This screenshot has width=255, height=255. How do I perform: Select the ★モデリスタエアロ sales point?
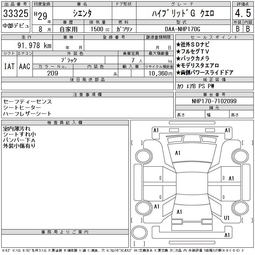pyautogui.click(x=197, y=66)
